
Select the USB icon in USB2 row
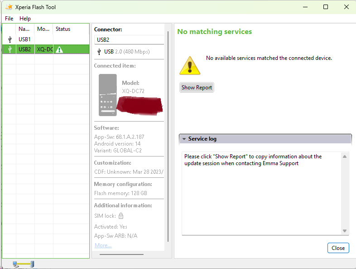click(10, 49)
